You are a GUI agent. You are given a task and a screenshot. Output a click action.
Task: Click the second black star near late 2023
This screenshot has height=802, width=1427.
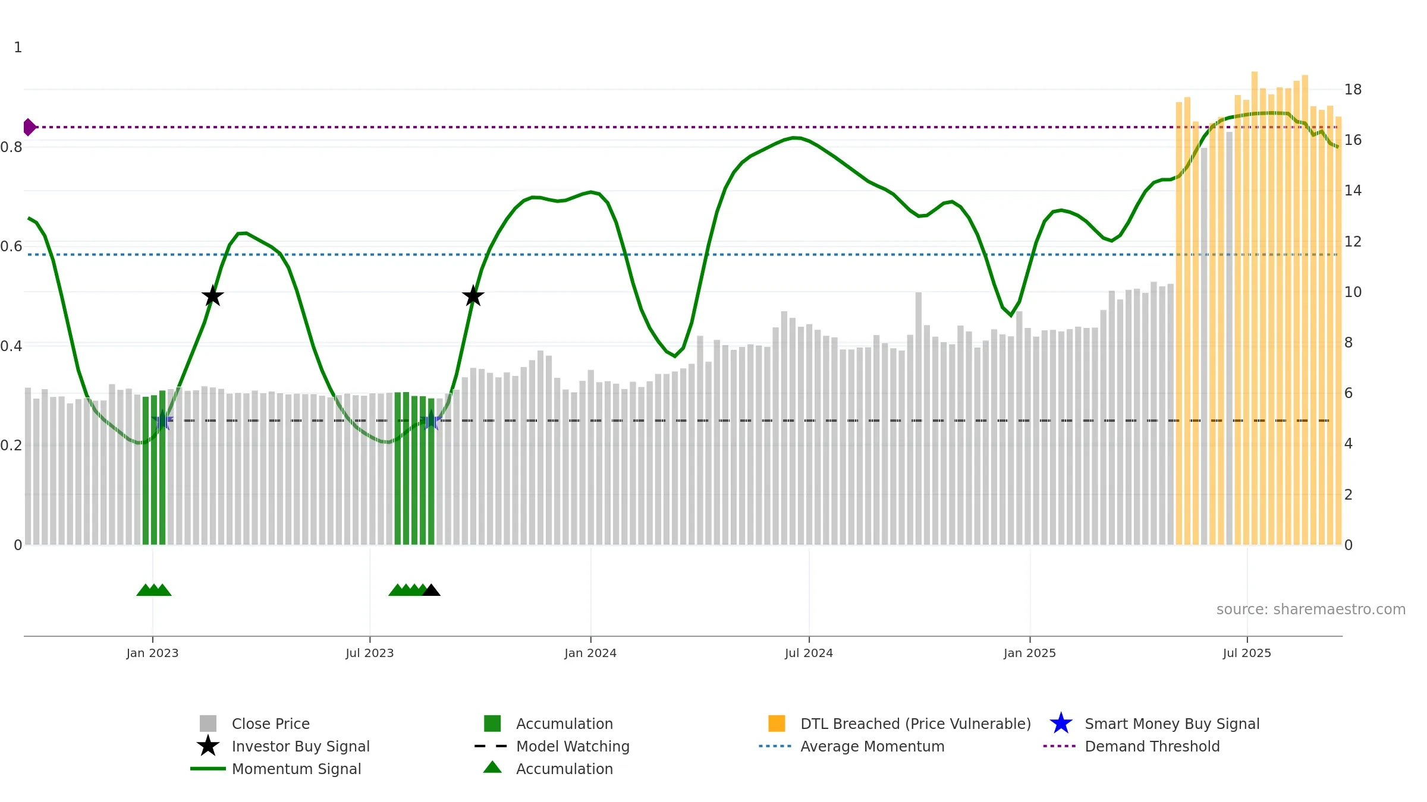473,296
